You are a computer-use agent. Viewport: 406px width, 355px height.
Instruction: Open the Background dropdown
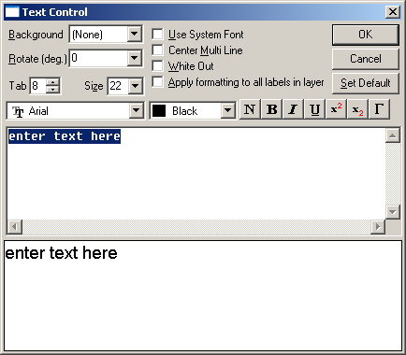[135, 34]
